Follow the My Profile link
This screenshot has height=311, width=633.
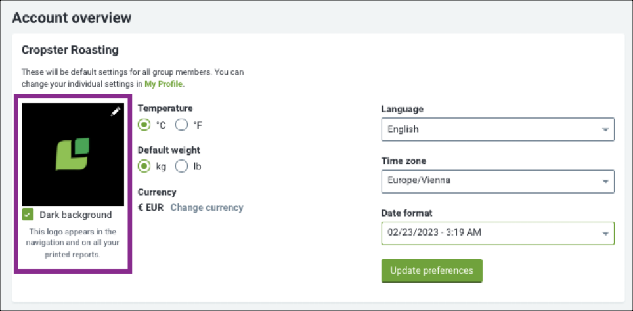164,84
